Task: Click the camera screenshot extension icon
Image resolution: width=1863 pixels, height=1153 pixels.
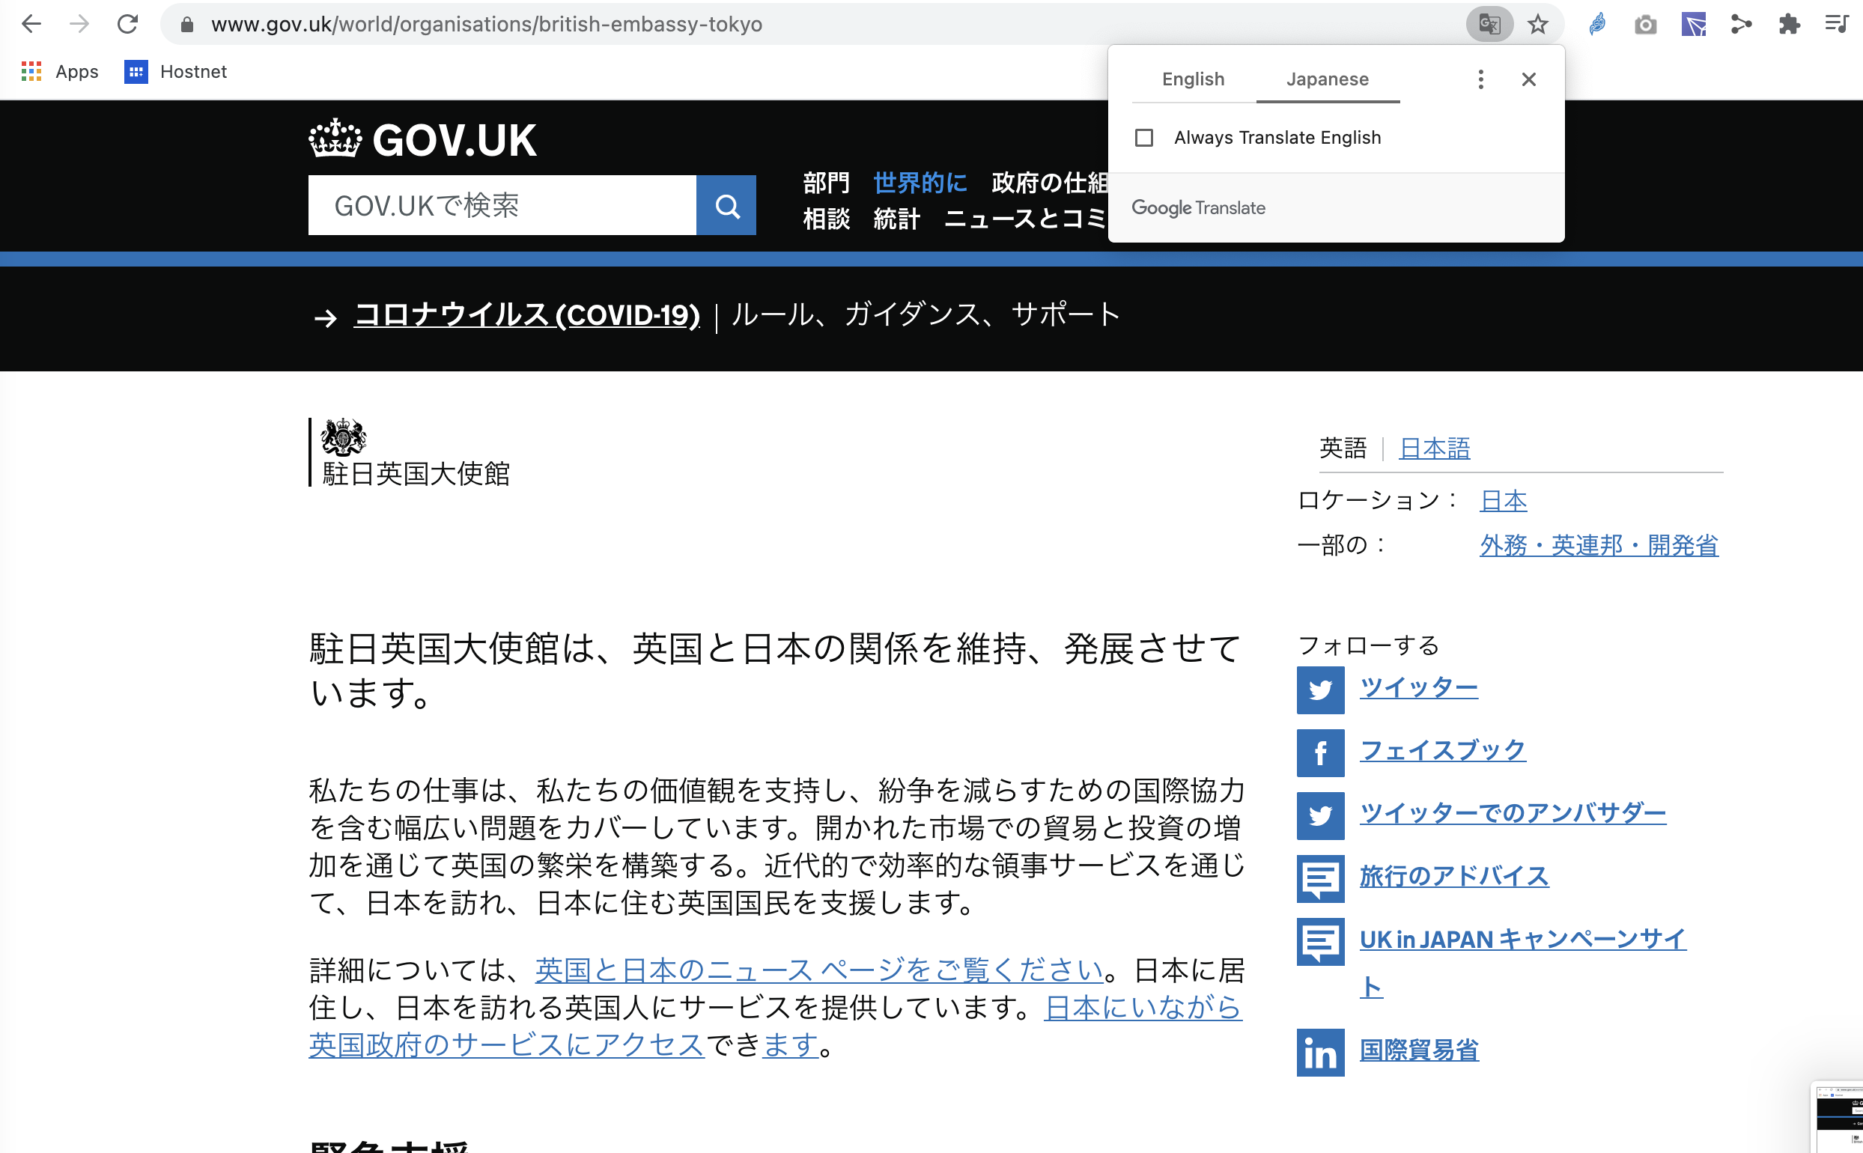Action: coord(1645,25)
